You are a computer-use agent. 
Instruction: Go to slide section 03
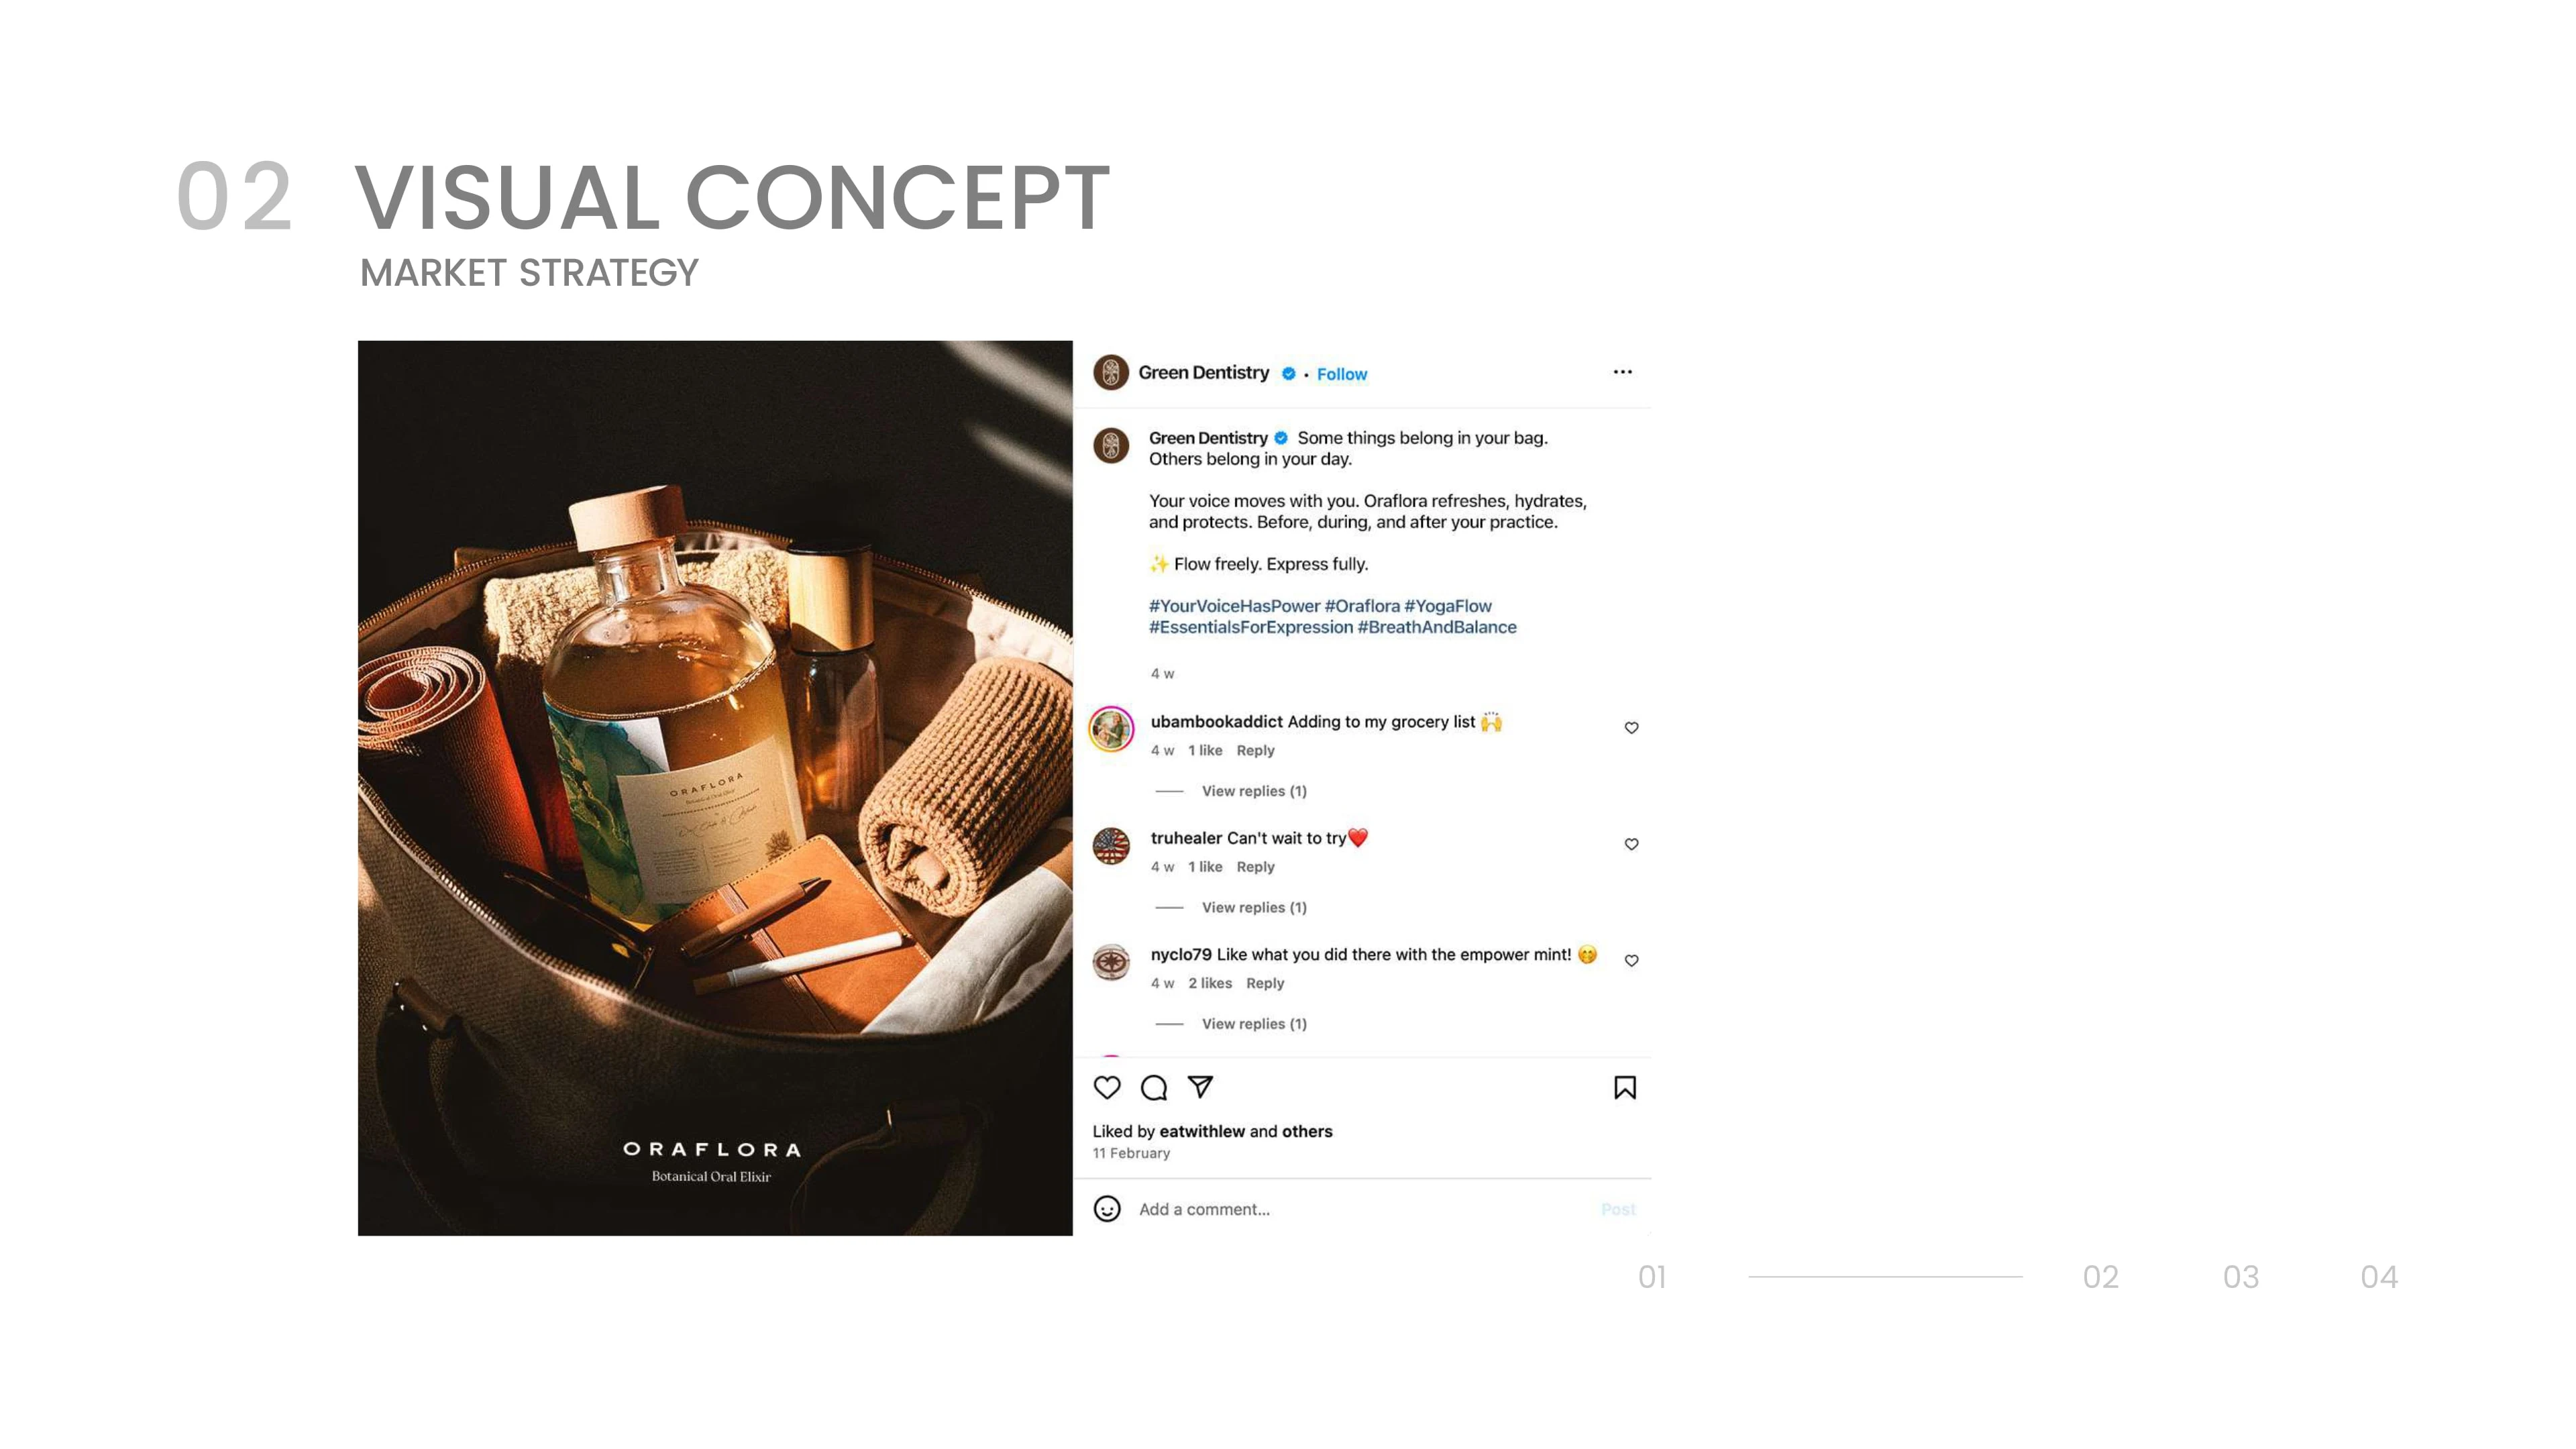(x=2241, y=1277)
